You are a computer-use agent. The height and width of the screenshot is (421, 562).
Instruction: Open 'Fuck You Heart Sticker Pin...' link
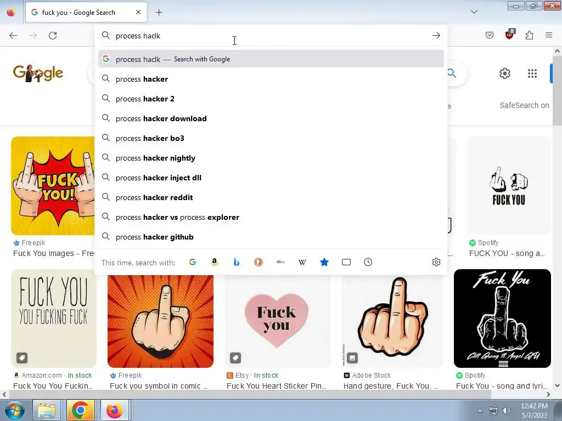[277, 386]
